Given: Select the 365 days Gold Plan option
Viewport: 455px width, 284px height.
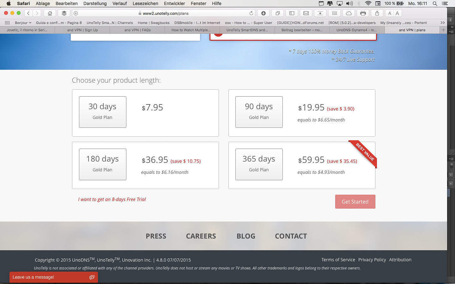Looking at the screenshot, I should (x=259, y=164).
